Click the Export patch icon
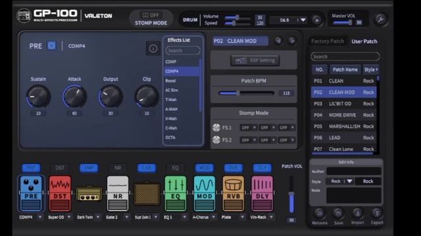 coord(377,213)
